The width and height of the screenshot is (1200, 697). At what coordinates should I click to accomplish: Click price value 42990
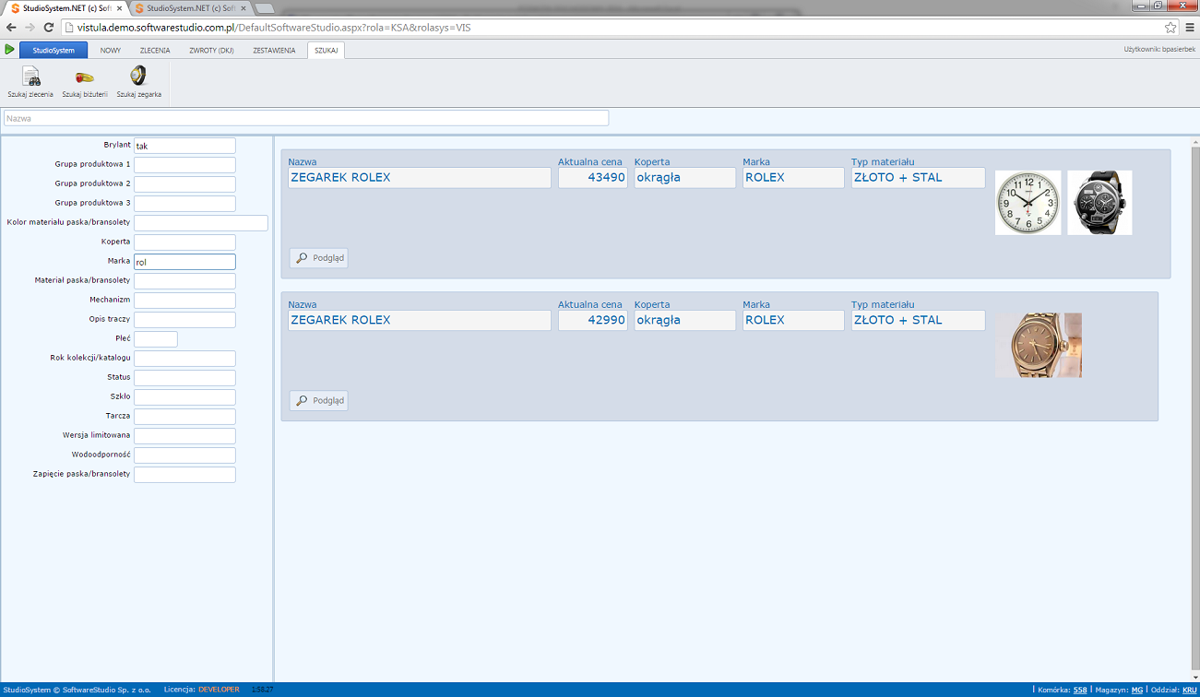click(593, 320)
